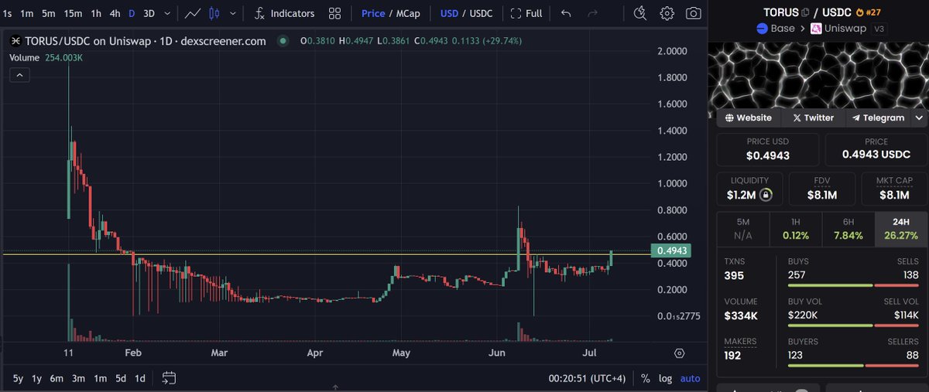Select the 5M stats tab
Image resolution: width=929 pixels, height=392 pixels.
click(x=742, y=230)
